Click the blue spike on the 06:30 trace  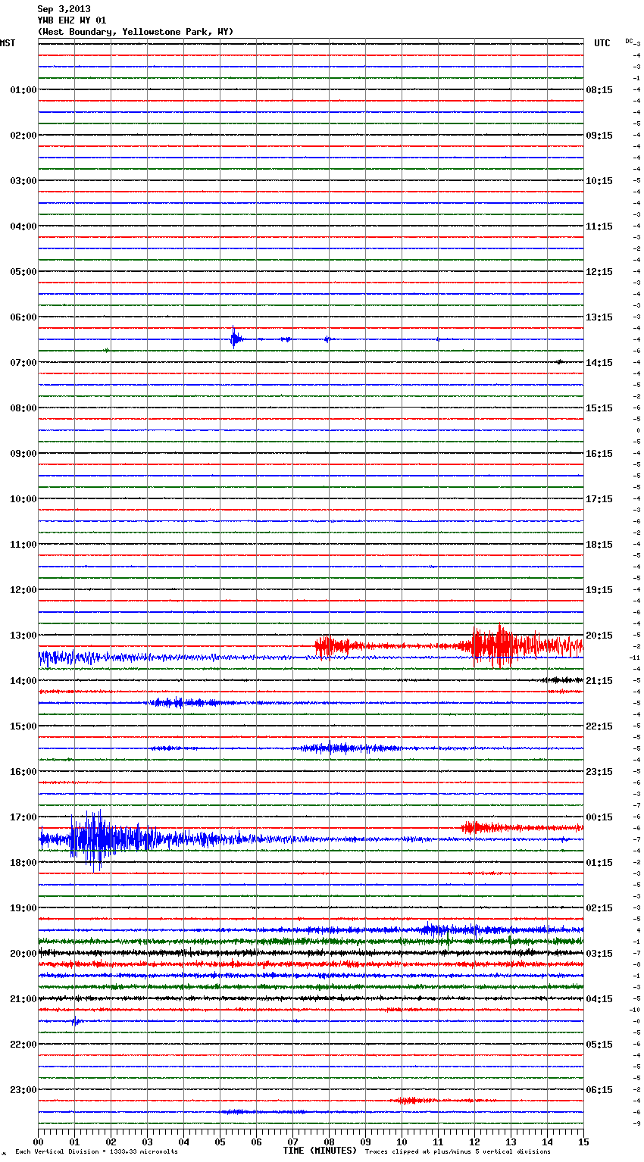(236, 338)
